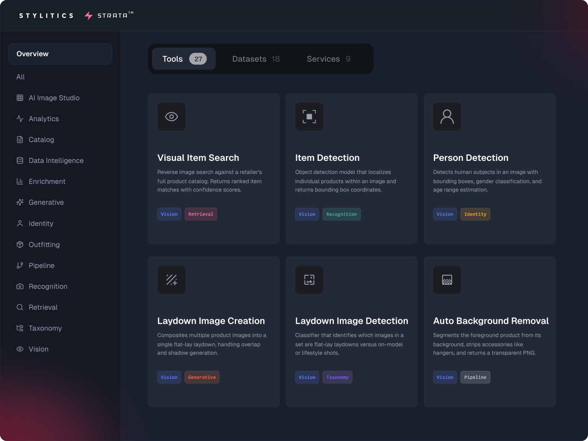The image size is (588, 441).
Task: Click the Generative sparkle icon in sidebar
Action: (20, 202)
